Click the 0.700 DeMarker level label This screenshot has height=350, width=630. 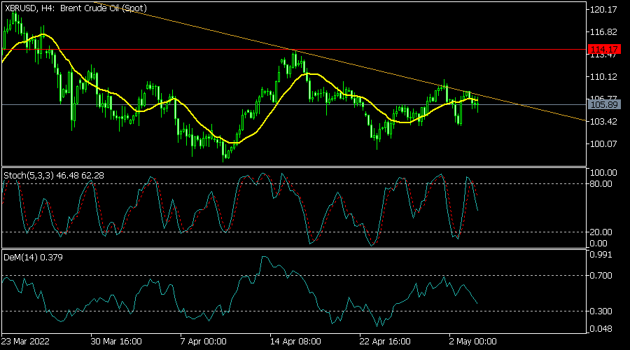coord(601,276)
